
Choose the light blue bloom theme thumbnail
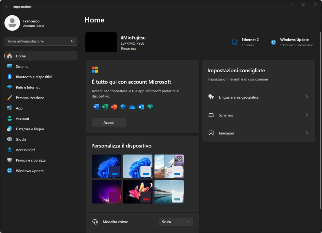coord(137,166)
